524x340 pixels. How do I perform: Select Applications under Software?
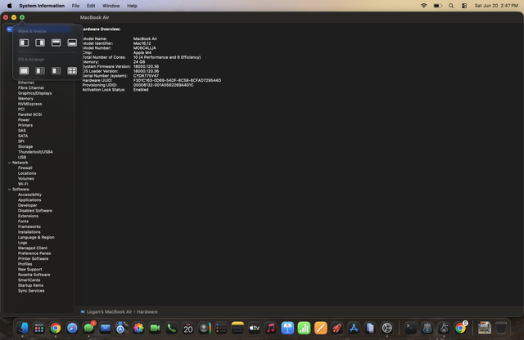point(29,200)
